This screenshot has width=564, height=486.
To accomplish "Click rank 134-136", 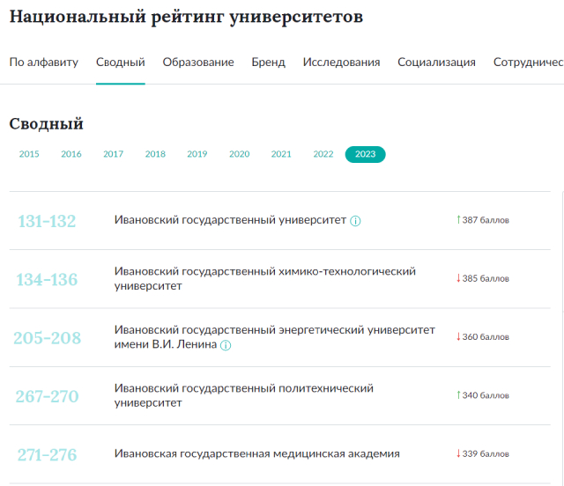I will [x=47, y=280].
